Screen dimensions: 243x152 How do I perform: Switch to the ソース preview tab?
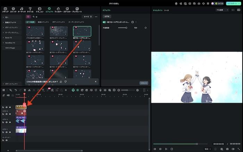167,10
